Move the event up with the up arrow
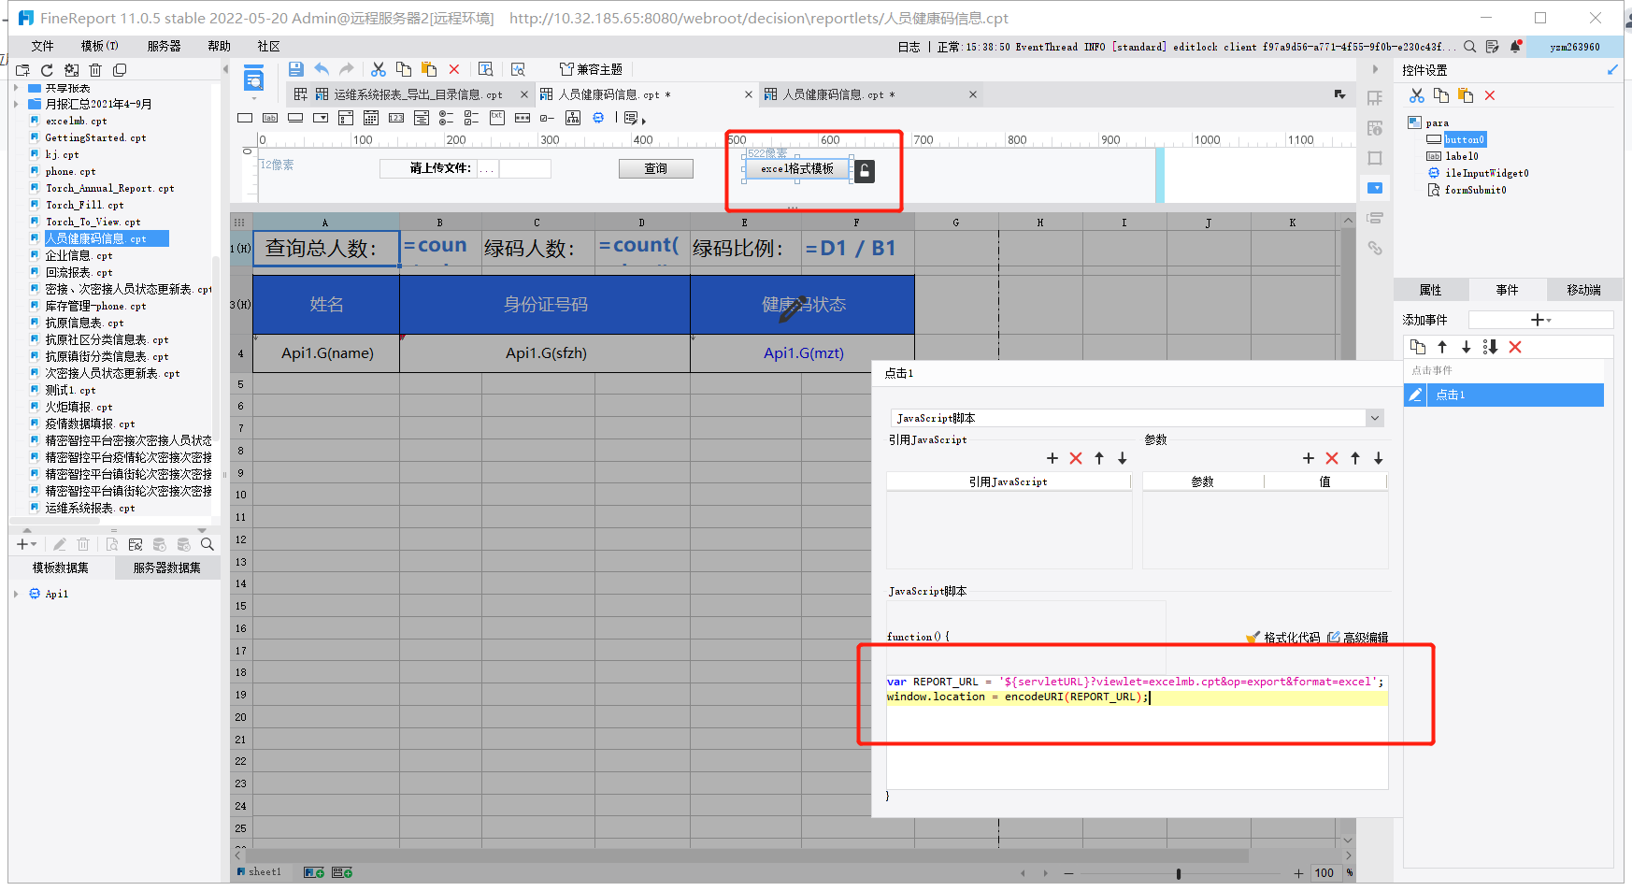Viewport: 1632px width, 891px height. (1442, 347)
